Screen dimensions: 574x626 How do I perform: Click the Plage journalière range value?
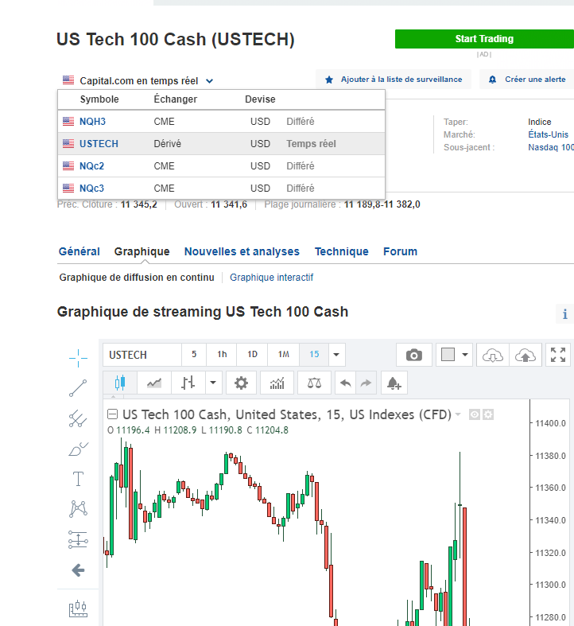382,204
